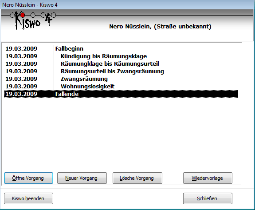
Task: Select Kündigung bis Räumungsklage entry
Action: 121,56
